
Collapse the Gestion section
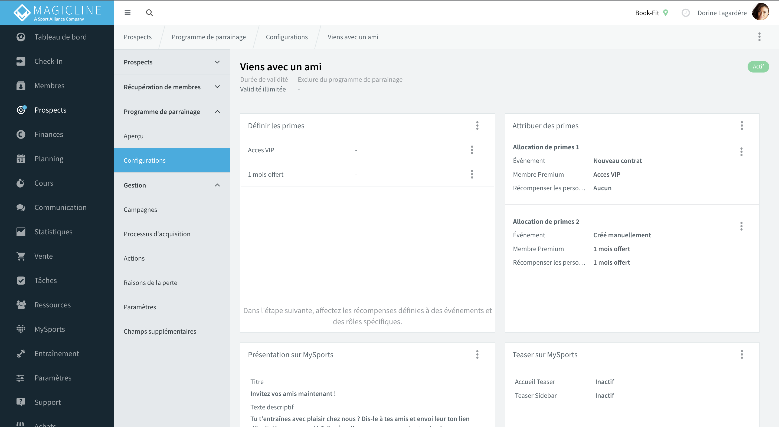217,185
